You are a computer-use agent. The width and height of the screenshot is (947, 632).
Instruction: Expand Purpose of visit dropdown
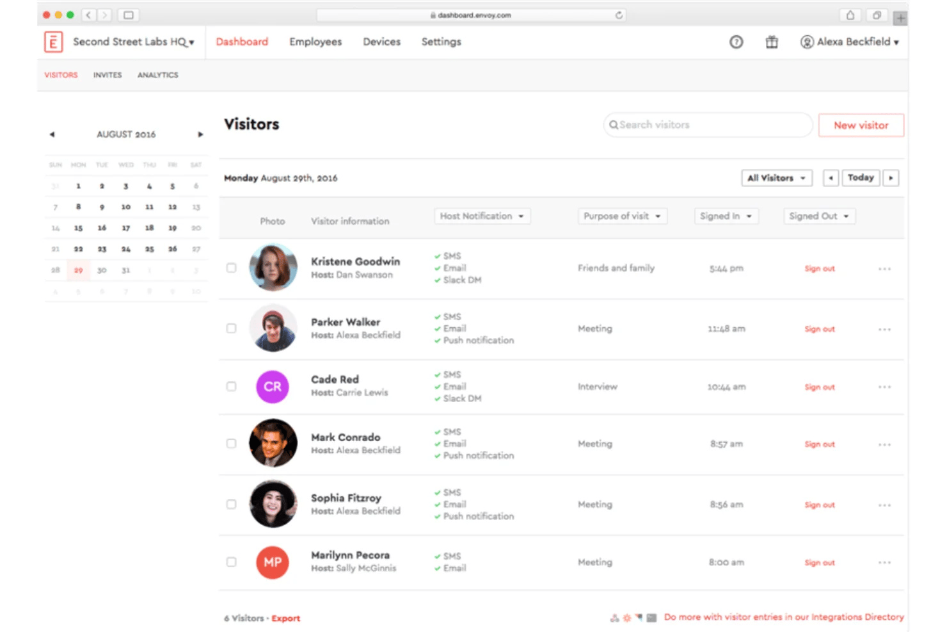(x=623, y=216)
